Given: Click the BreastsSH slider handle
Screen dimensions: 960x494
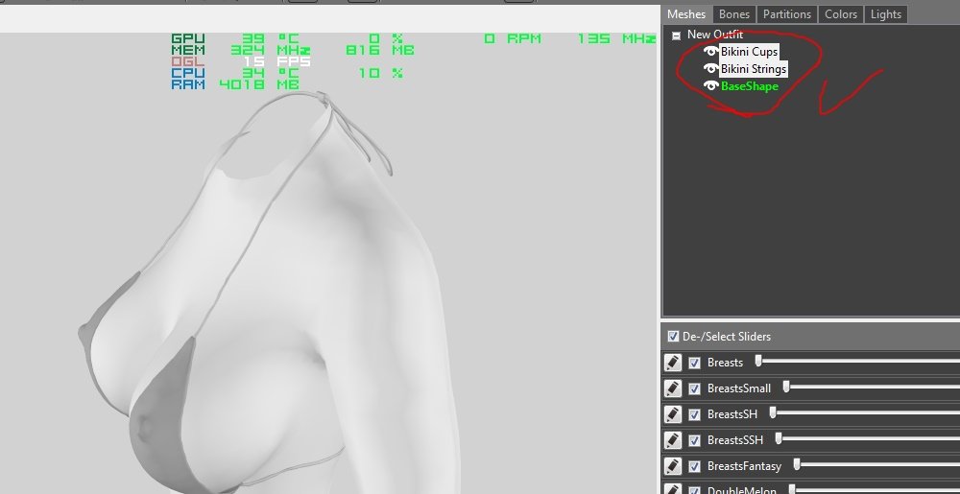Looking at the screenshot, I should coord(773,412).
